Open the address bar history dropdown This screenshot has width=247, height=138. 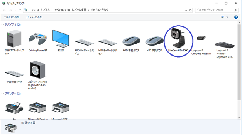point(186,10)
